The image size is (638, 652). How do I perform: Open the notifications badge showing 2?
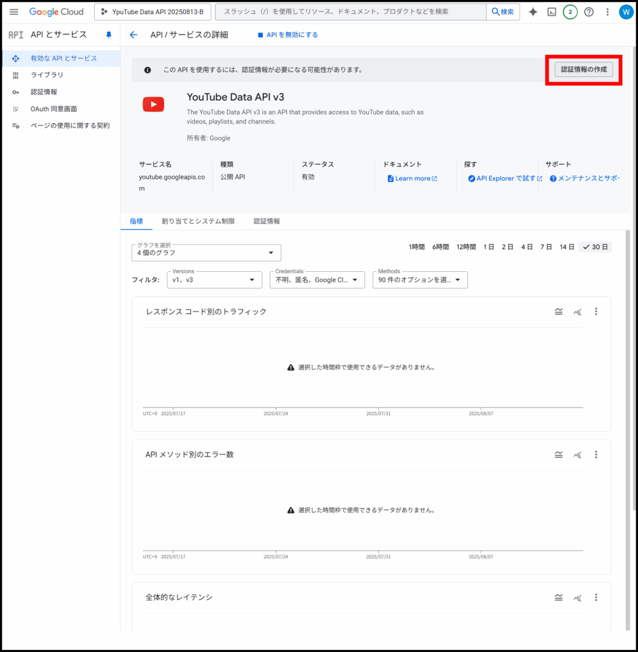click(x=570, y=12)
